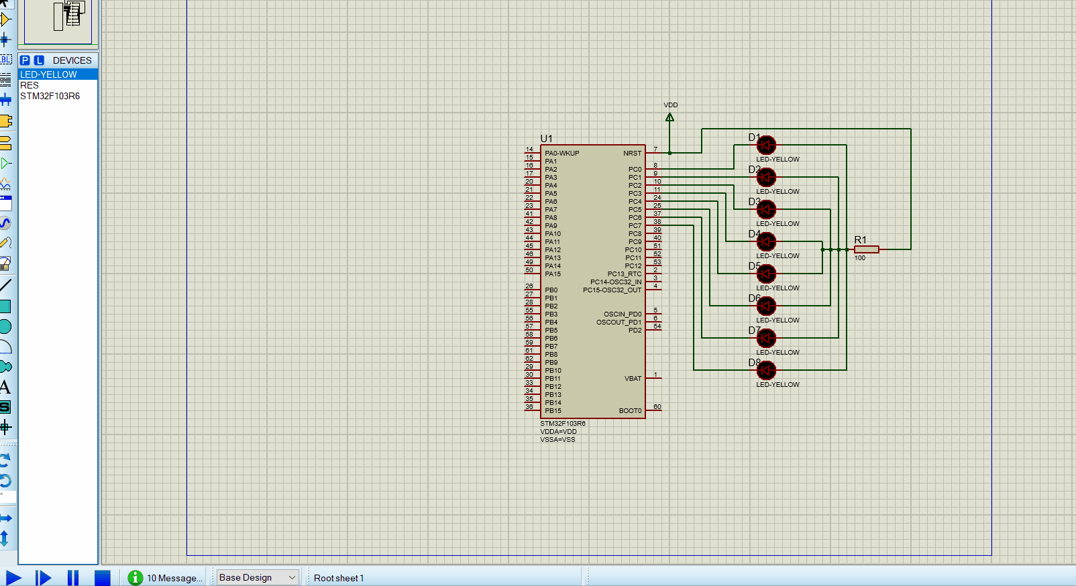Image resolution: width=1076 pixels, height=586 pixels.
Task: Advance the simulation by one step
Action: [x=43, y=578]
